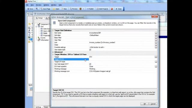Collapse the Target Grid Definition section

pyautogui.click(x=53, y=31)
